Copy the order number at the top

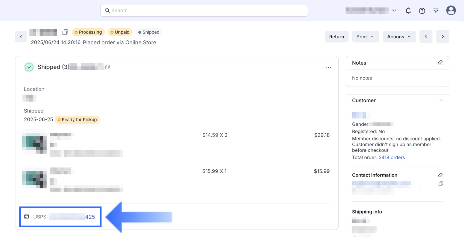tap(65, 32)
